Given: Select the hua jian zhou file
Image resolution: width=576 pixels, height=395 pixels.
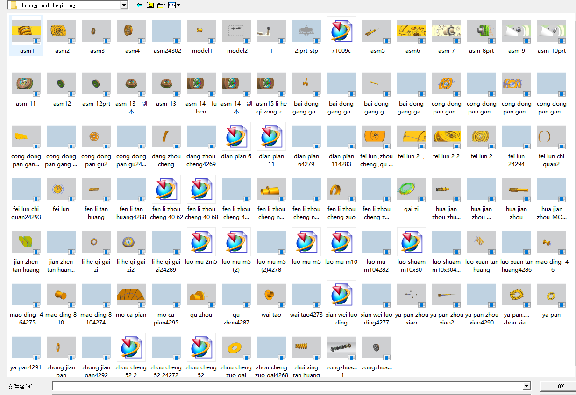Looking at the screenshot, I should (x=517, y=198).
